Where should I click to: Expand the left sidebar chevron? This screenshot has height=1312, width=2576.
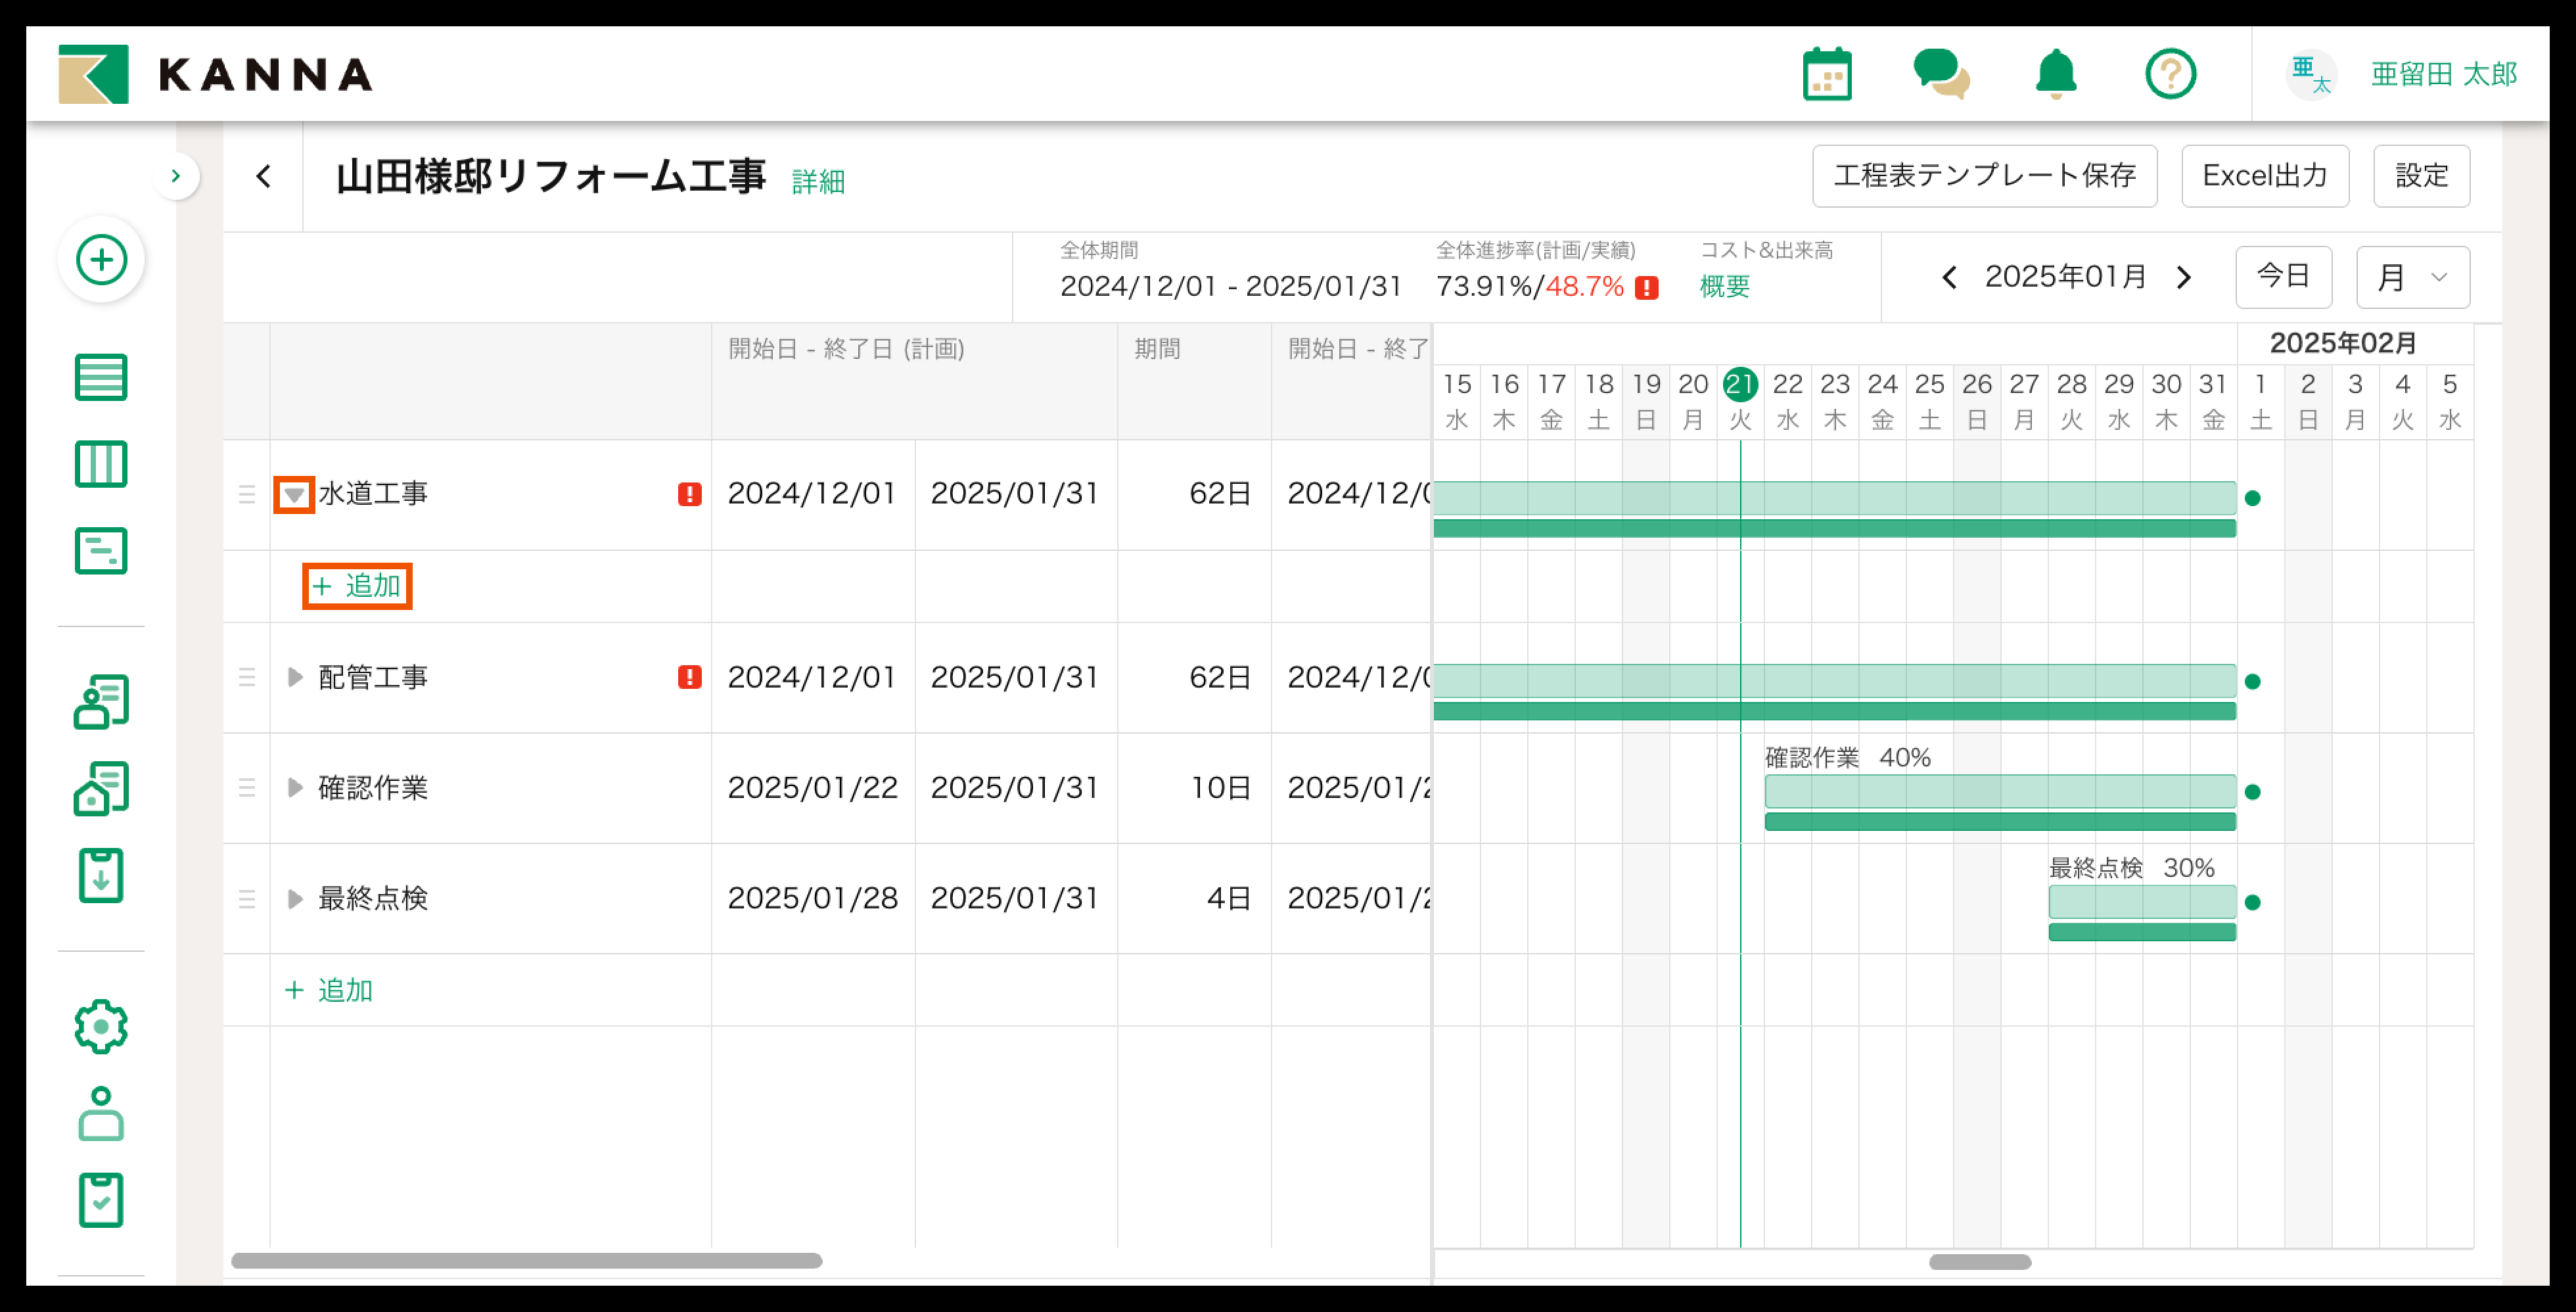pyautogui.click(x=176, y=177)
